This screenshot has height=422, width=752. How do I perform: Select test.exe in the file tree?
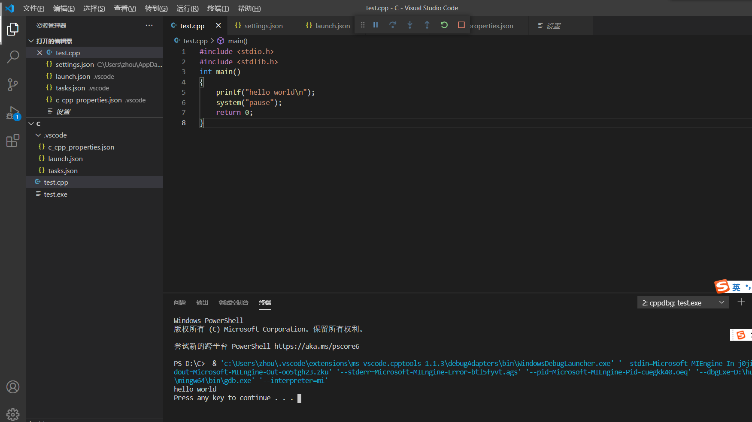click(x=94, y=194)
